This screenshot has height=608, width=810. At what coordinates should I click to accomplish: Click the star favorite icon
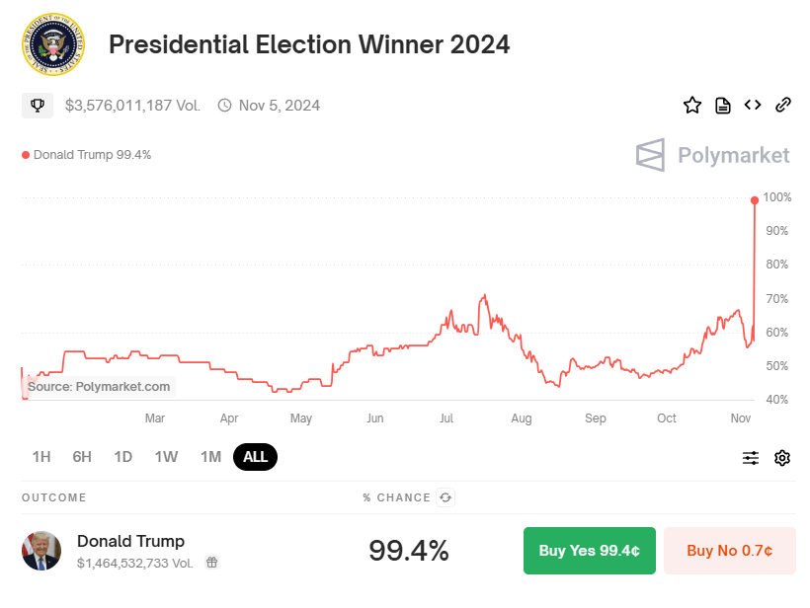(x=692, y=105)
